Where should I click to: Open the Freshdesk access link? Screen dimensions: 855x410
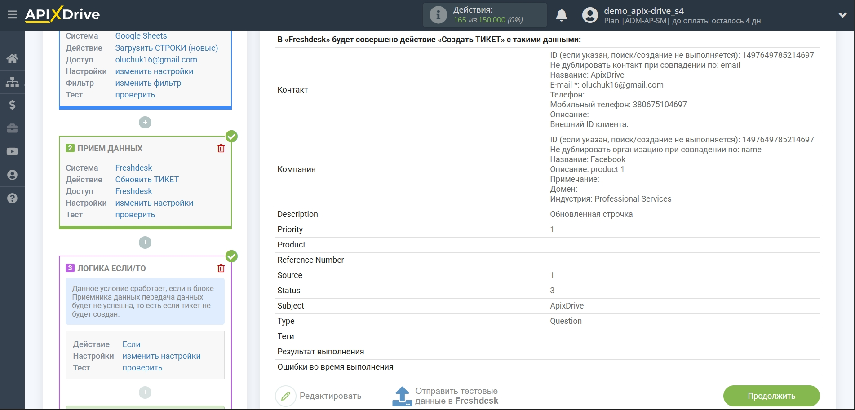[134, 191]
